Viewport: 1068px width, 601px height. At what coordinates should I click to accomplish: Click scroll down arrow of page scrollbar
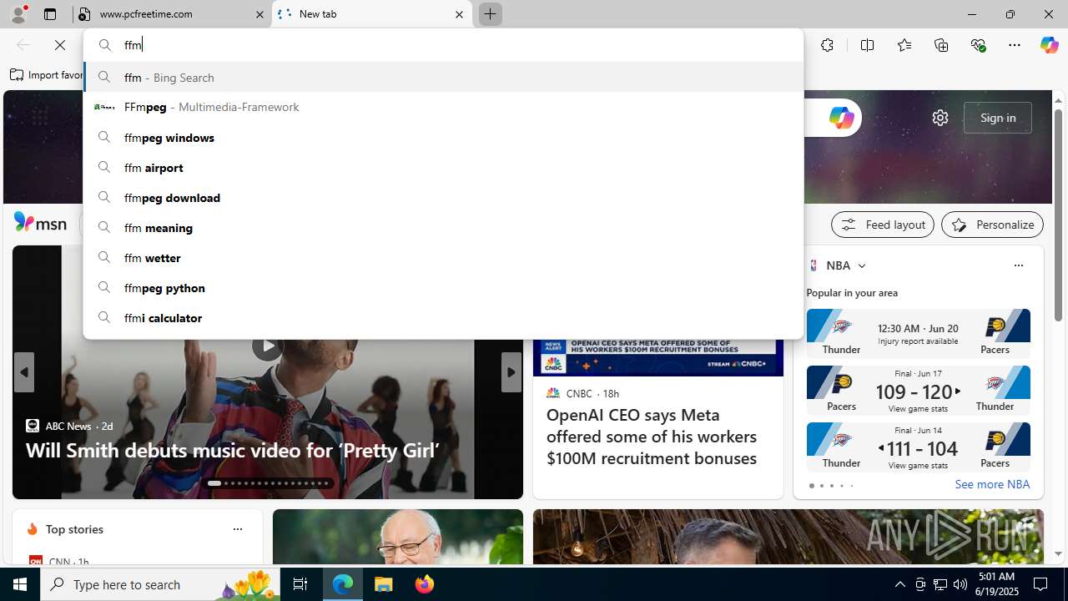[x=1058, y=553]
